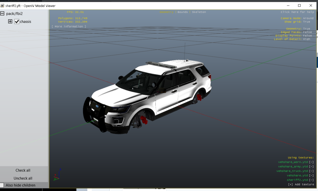Collapse the pack:/fbi2 tree node
The width and height of the screenshot is (318, 191).
[x=2, y=14]
